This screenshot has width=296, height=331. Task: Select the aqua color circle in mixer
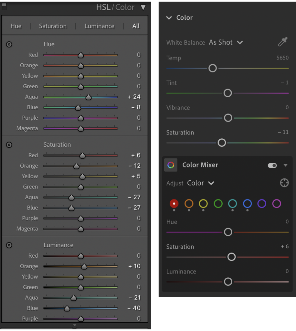click(x=232, y=204)
